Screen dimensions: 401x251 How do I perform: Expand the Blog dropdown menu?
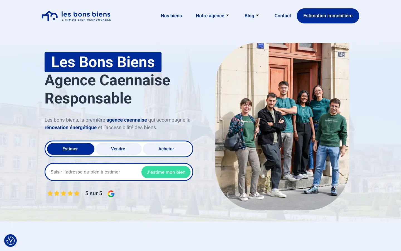coord(252,16)
